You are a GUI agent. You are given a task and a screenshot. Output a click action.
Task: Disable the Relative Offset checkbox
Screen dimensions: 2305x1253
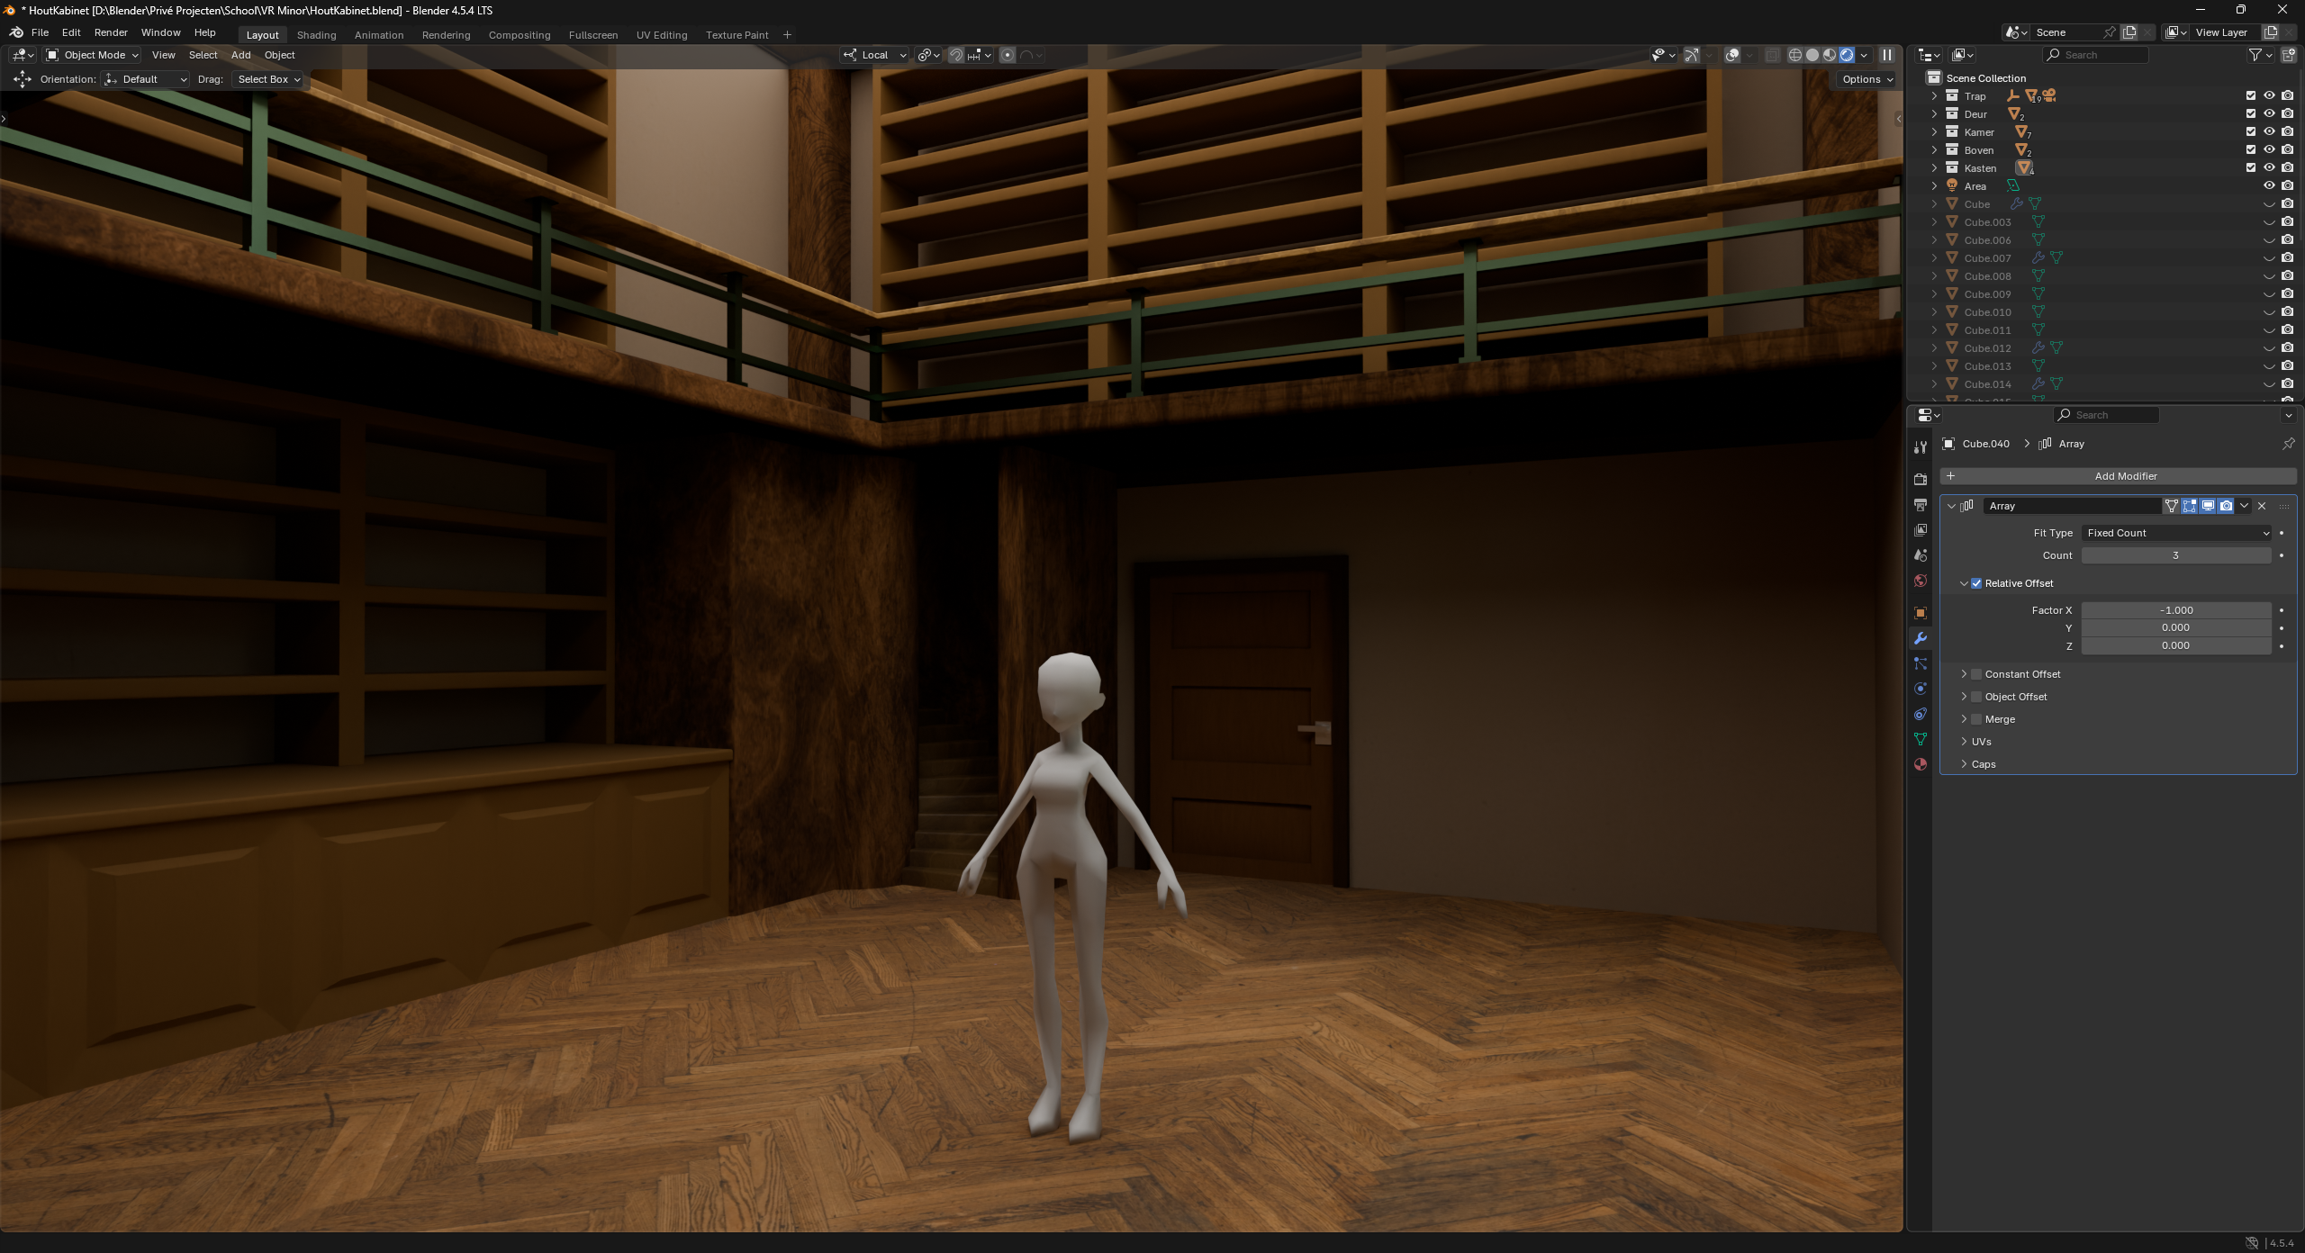click(x=1976, y=583)
